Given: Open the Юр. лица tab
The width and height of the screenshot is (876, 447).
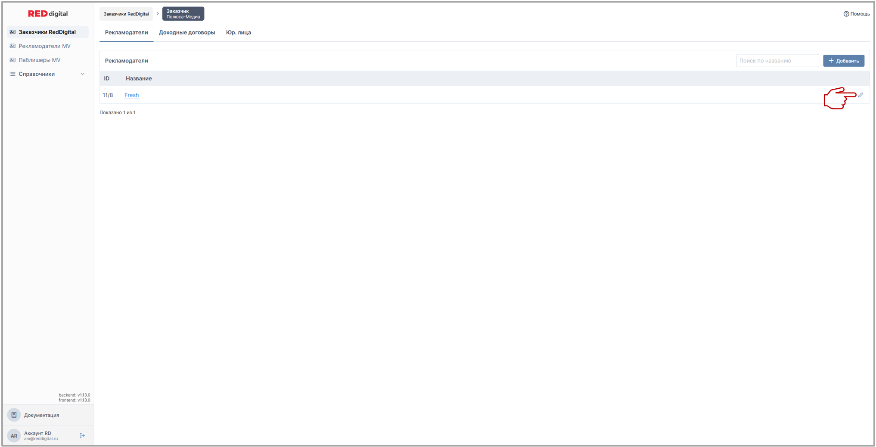Looking at the screenshot, I should coord(238,32).
